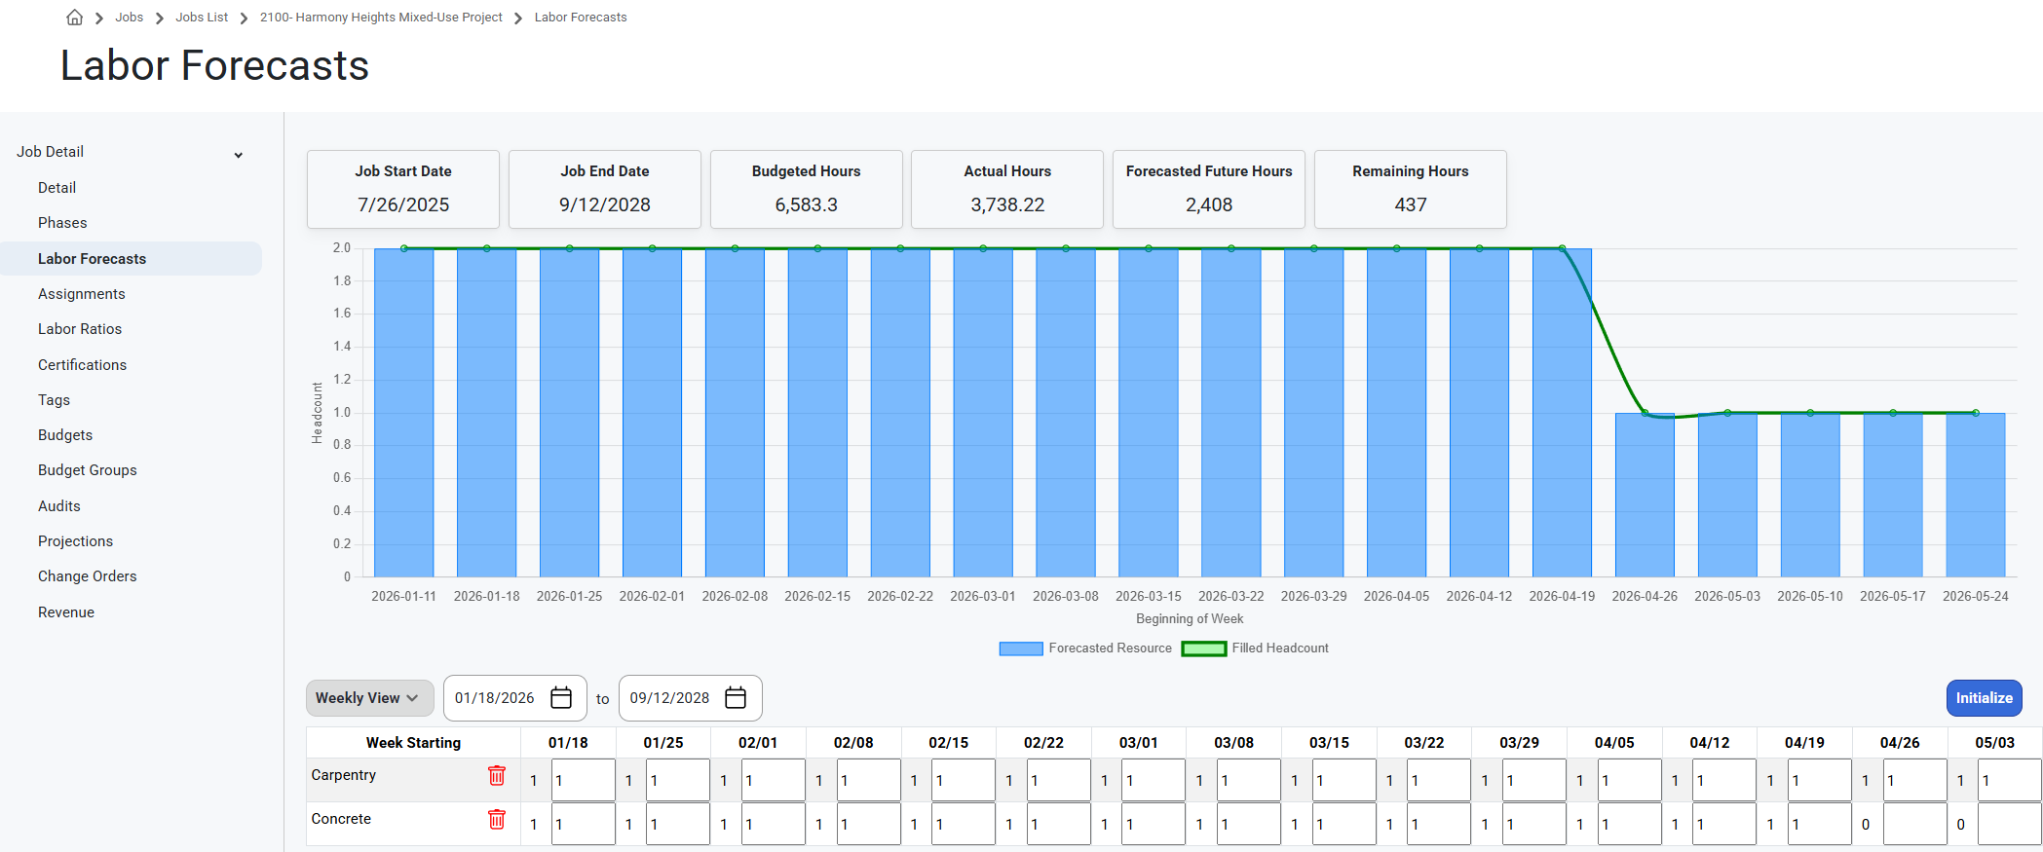Edit Concrete headcount for week 05/03
The height and width of the screenshot is (852, 2043).
click(2009, 824)
